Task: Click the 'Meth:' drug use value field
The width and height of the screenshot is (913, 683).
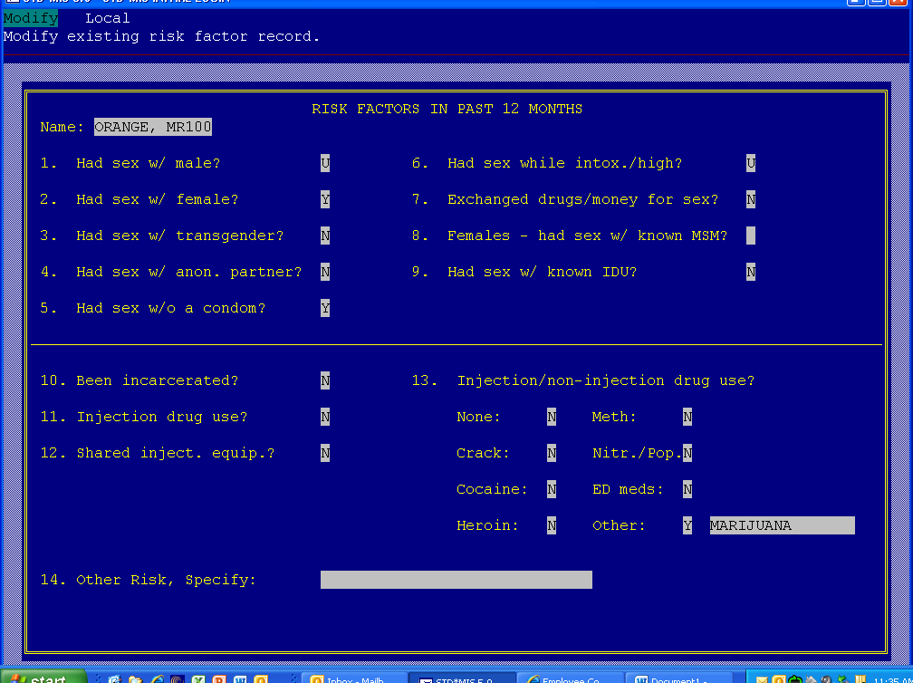Action: point(687,417)
